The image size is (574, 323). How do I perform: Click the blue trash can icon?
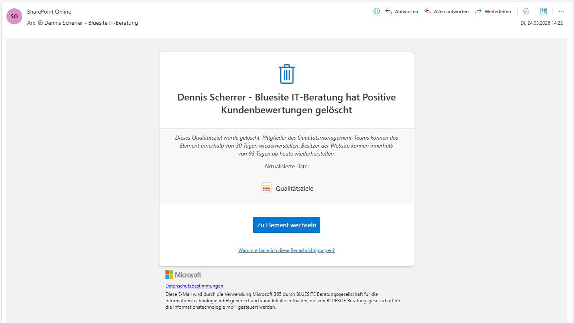(x=287, y=74)
